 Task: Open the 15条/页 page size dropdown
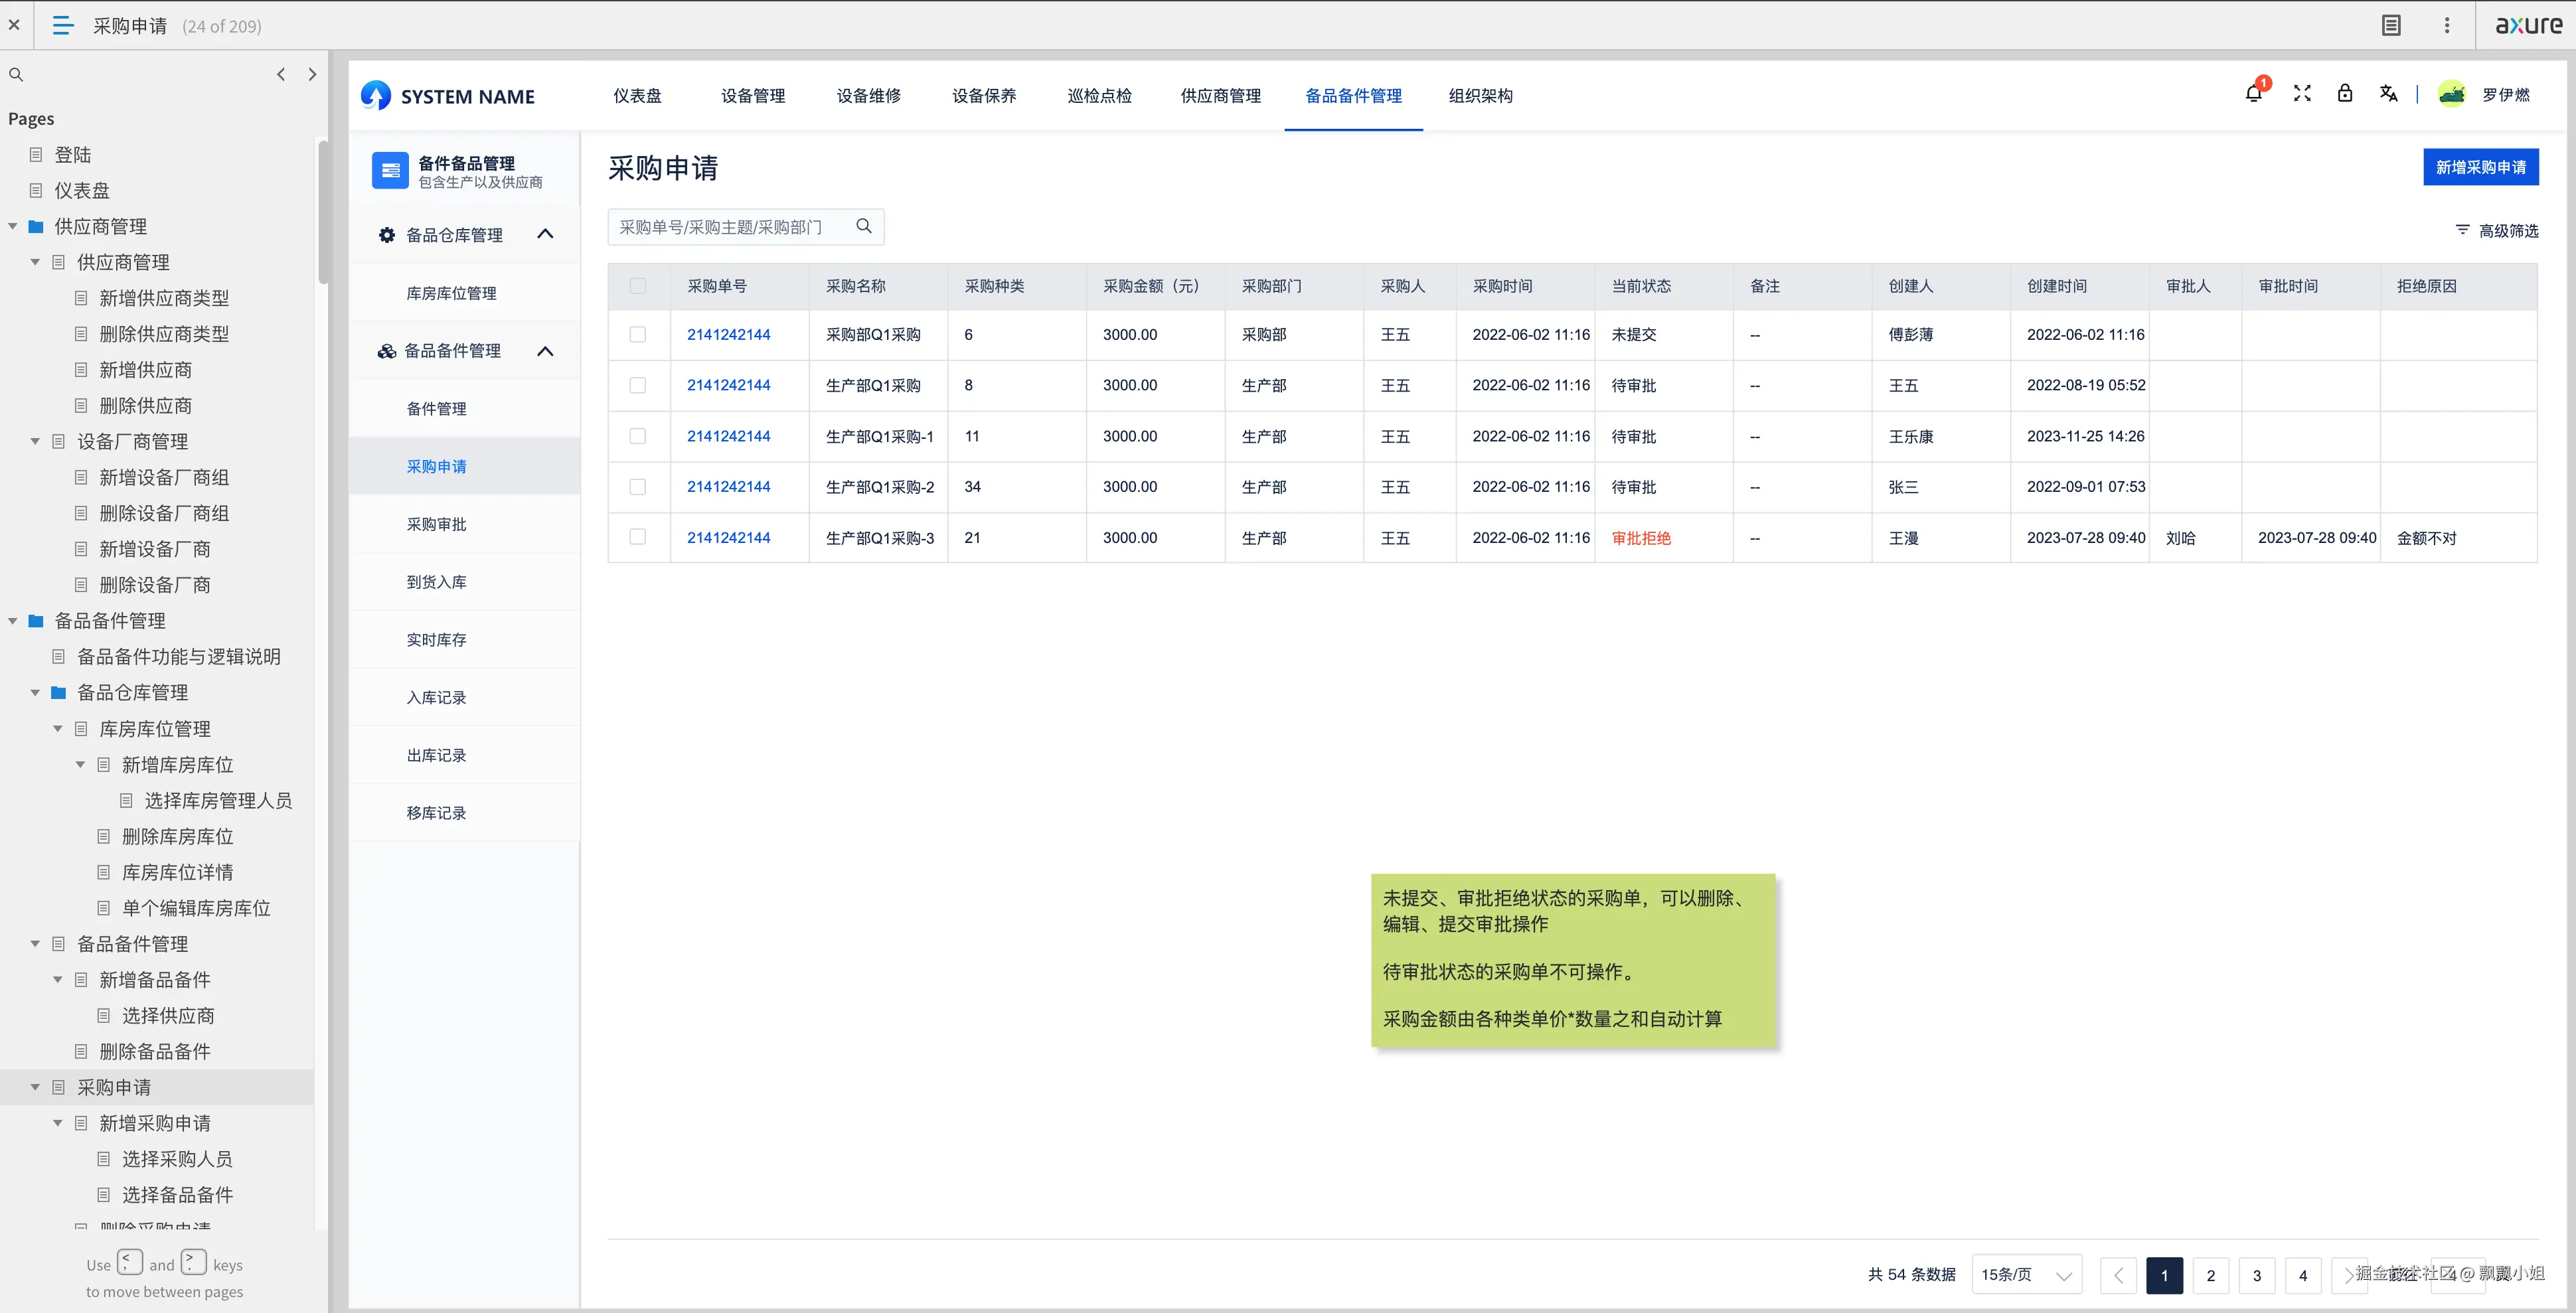pos(2026,1275)
